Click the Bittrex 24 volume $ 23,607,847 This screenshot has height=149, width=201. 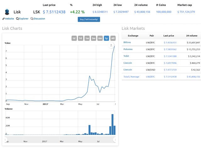193,42
